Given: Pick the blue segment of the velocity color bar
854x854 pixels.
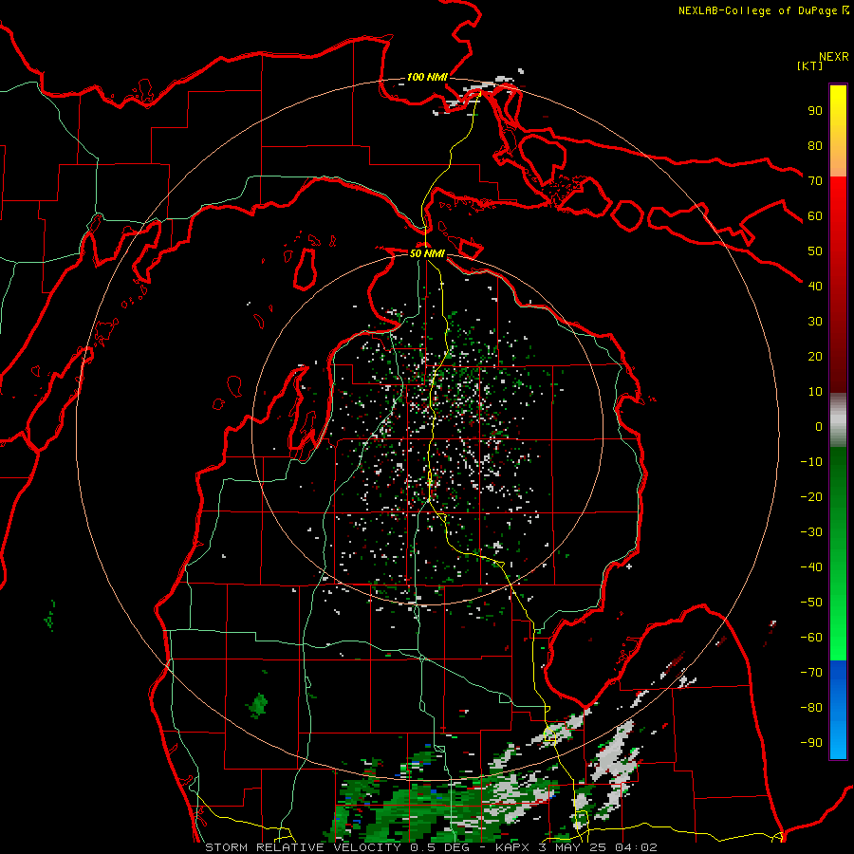Looking at the screenshot, I should (838, 710).
